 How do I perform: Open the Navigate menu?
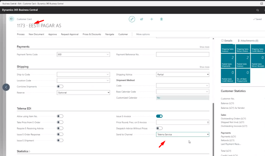coord(110,34)
